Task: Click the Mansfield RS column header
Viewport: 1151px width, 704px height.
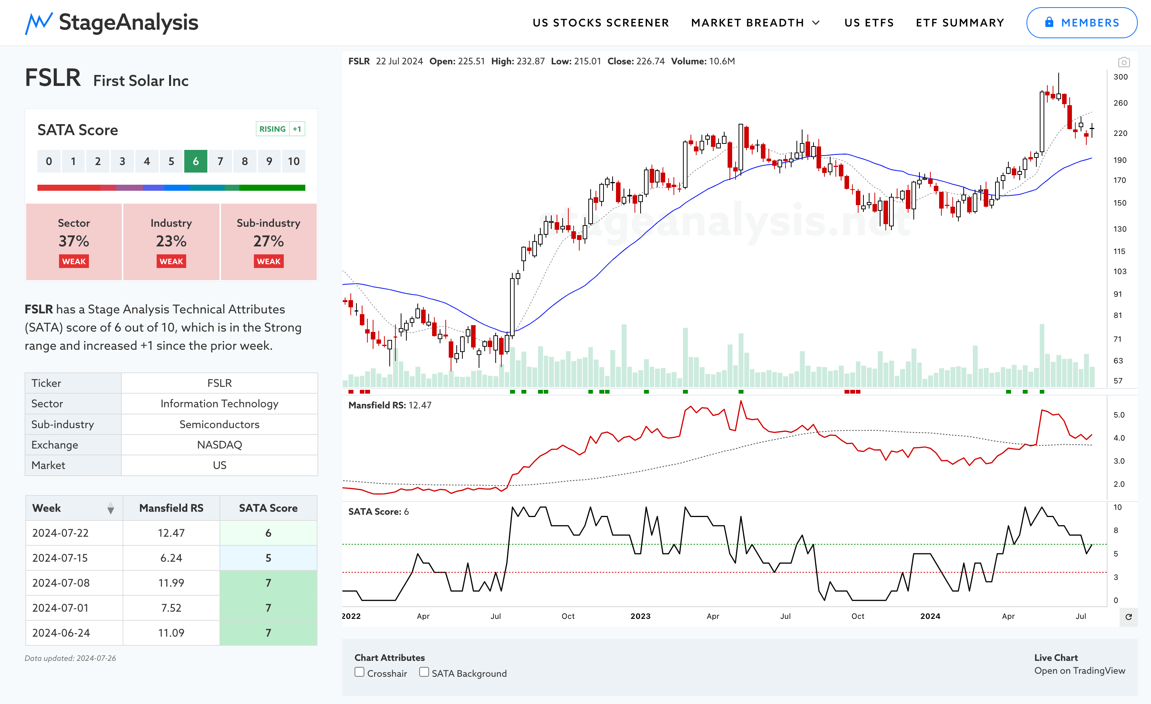Action: [x=171, y=508]
